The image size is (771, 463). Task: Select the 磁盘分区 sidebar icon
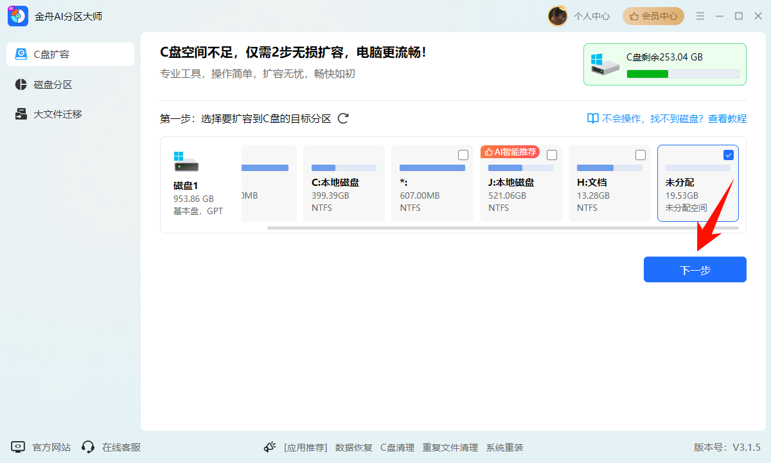coord(21,84)
